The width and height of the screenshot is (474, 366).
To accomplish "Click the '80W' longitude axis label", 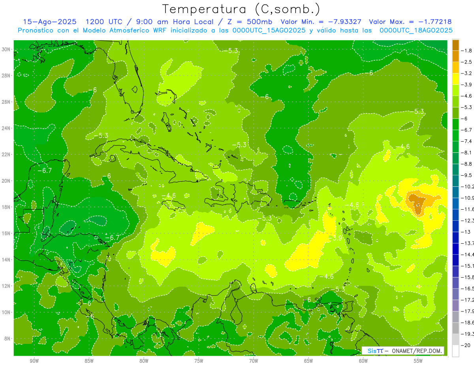I will pyautogui.click(x=144, y=361).
